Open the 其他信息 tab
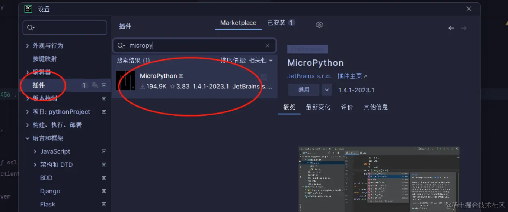The width and height of the screenshot is (508, 212). click(376, 107)
